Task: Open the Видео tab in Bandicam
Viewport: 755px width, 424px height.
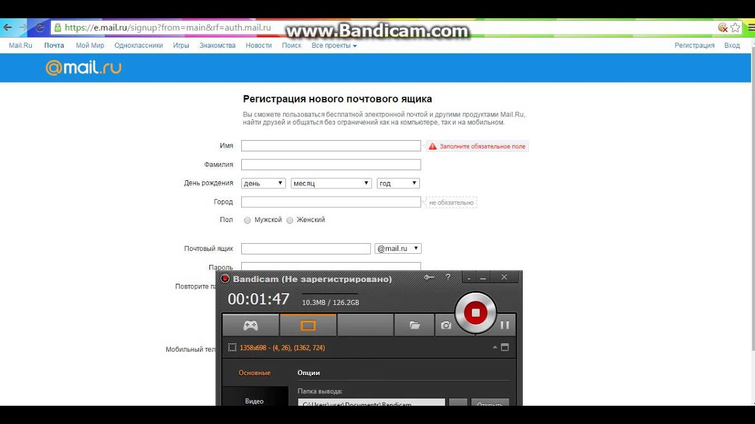Action: tap(255, 401)
